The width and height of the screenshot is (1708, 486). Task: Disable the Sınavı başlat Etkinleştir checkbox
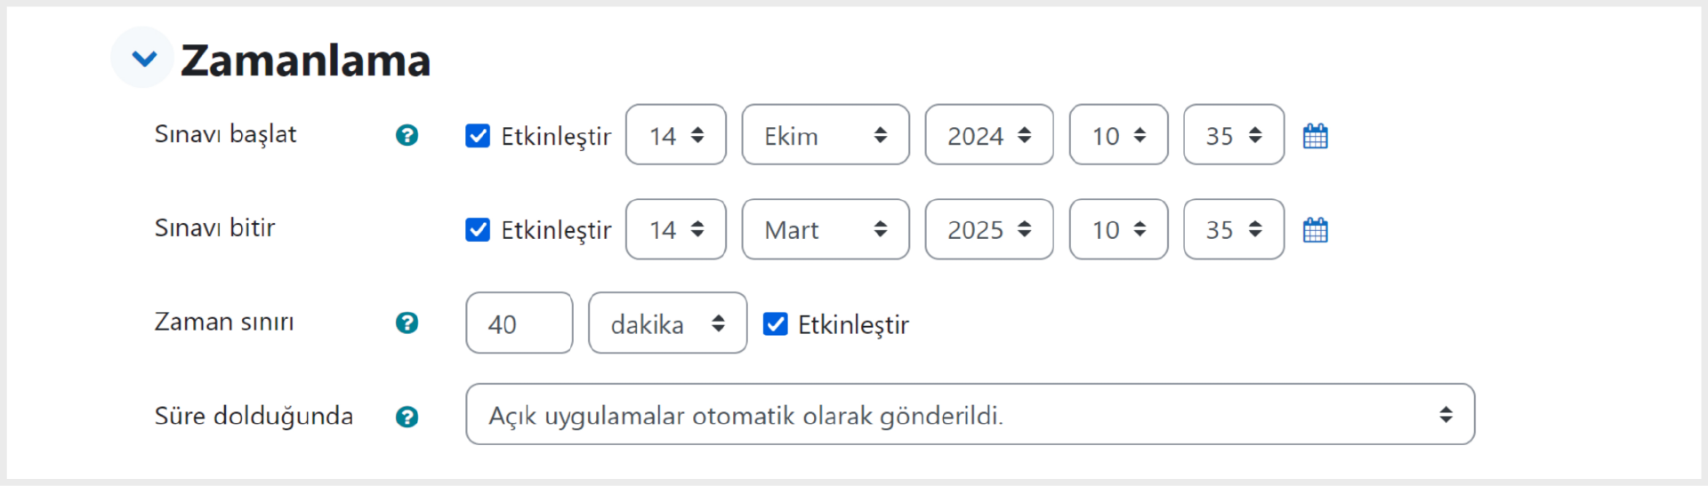[478, 136]
